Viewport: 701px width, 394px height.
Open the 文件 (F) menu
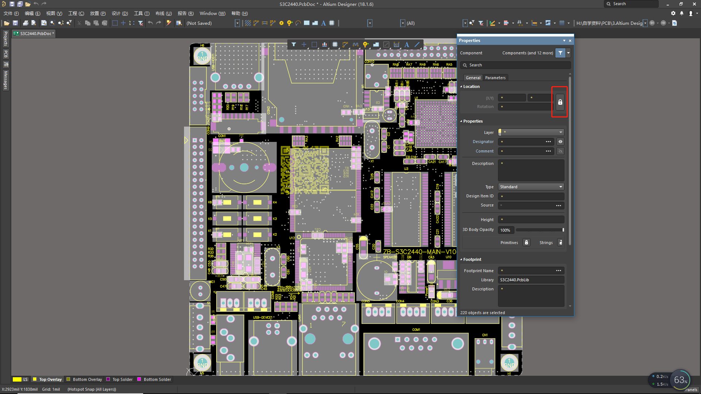pos(11,13)
